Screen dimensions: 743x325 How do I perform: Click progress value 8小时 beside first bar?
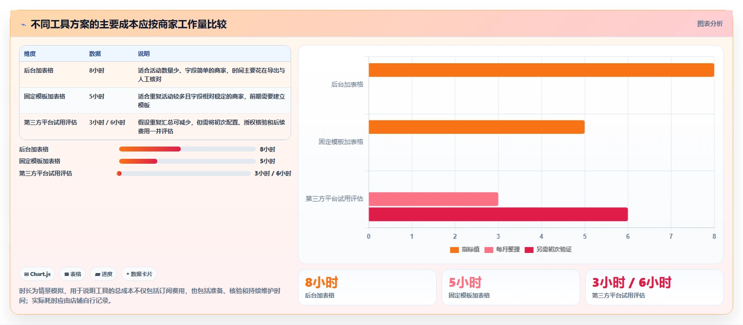click(268, 150)
